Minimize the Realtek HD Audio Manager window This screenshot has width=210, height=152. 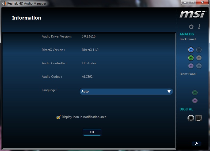point(185,2)
